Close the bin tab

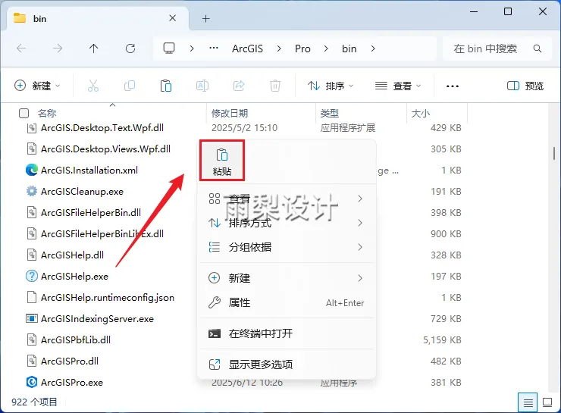(x=172, y=18)
